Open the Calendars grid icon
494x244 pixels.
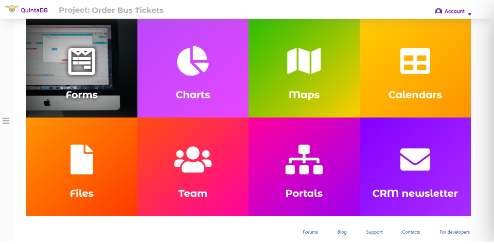point(415,61)
